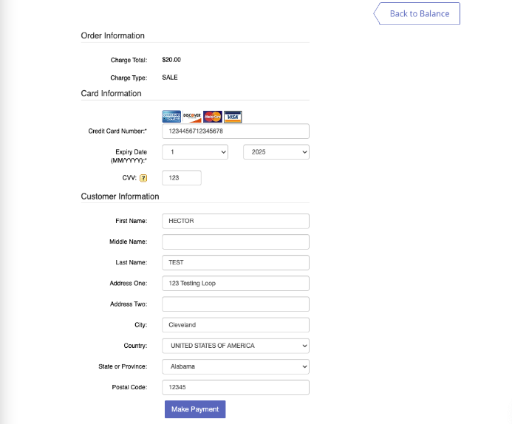Select the empty Address Two field
The width and height of the screenshot is (512, 424).
[x=236, y=304]
